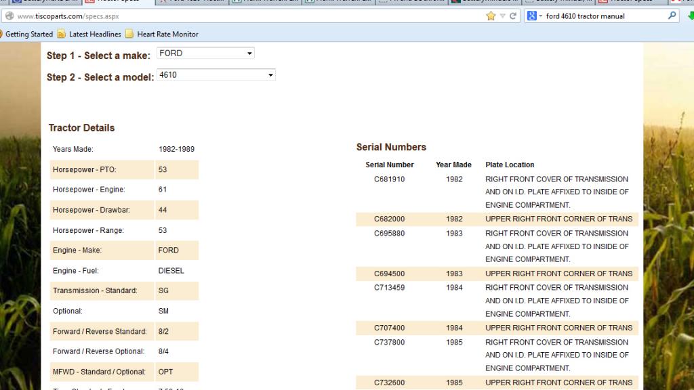Viewport: 694px width, 390px height.
Task: Click the Engine - Fuel value DIESEL
Action: 171,271
